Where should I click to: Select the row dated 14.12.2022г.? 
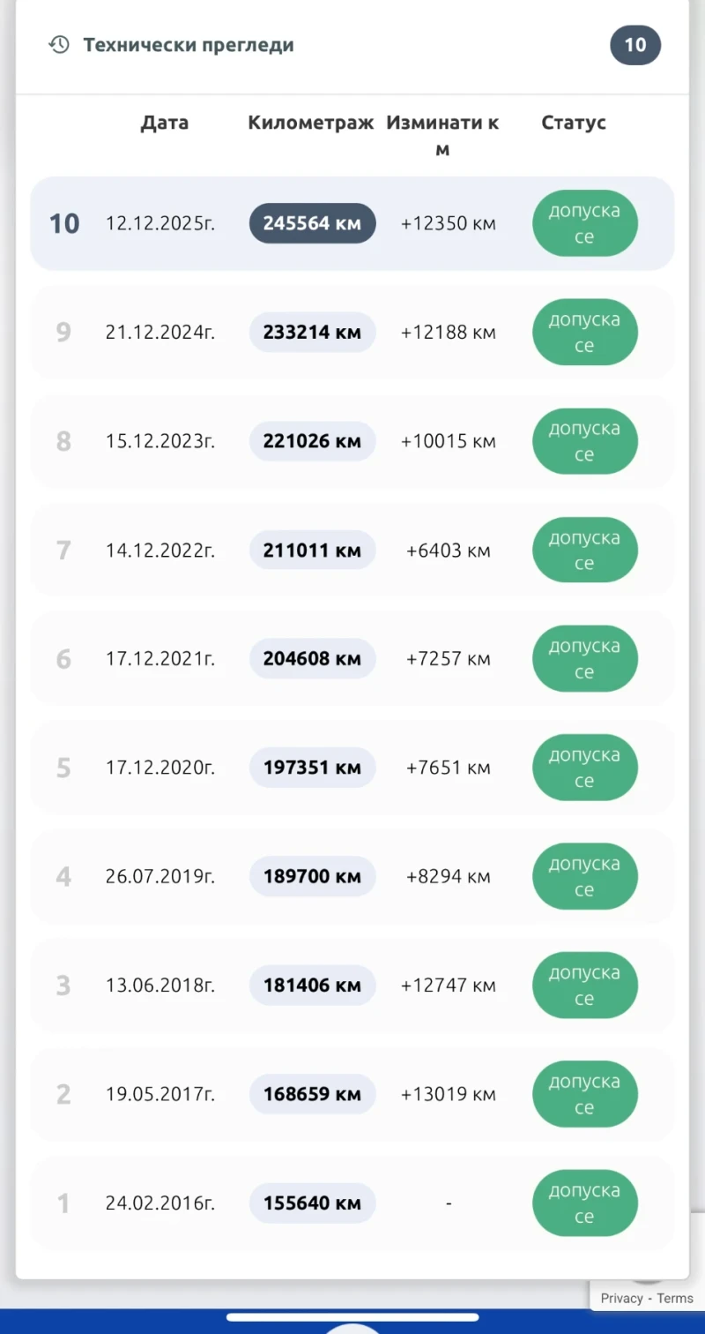click(x=160, y=551)
